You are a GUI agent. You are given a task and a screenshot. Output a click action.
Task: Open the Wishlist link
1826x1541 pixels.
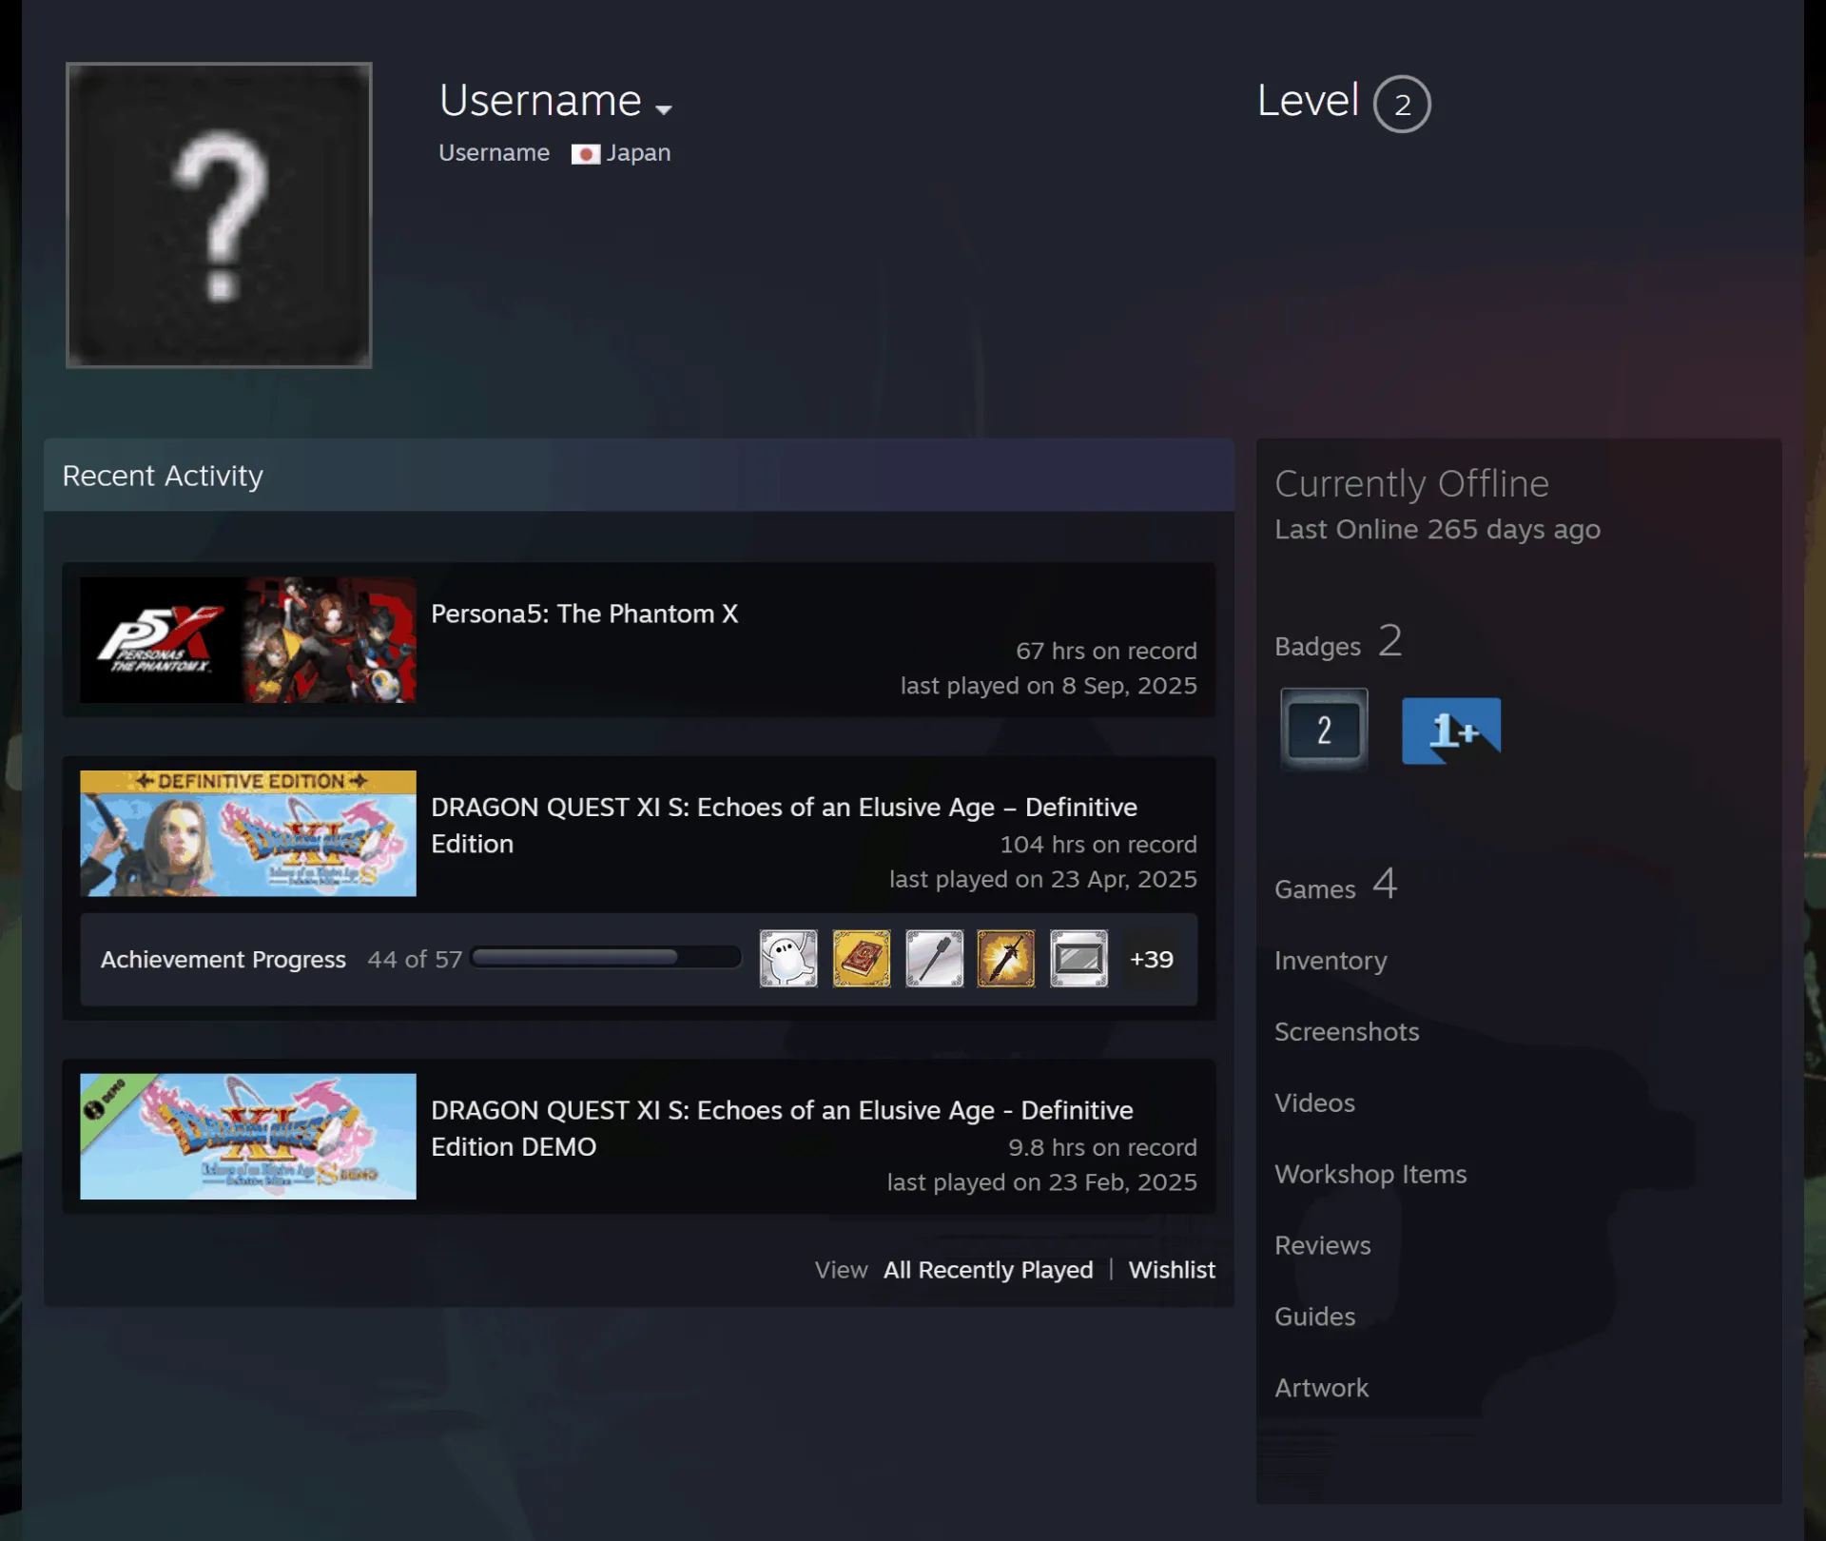click(1172, 1270)
